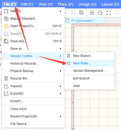This screenshot has height=130, width=121.
Task: Click the Migrate Standard icon
Action: click(6, 19)
